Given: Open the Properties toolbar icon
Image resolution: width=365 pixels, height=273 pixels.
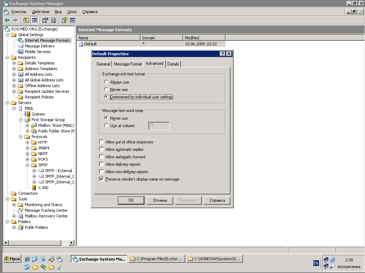Looking at the screenshot, I should 45,20.
